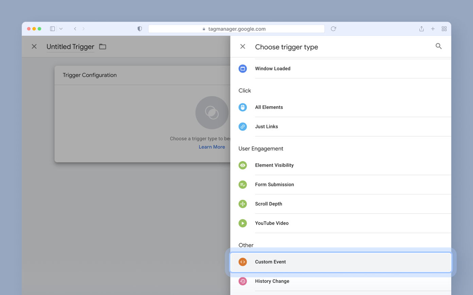The height and width of the screenshot is (295, 473).
Task: Choose the Form Submission trigger
Action: 275,185
